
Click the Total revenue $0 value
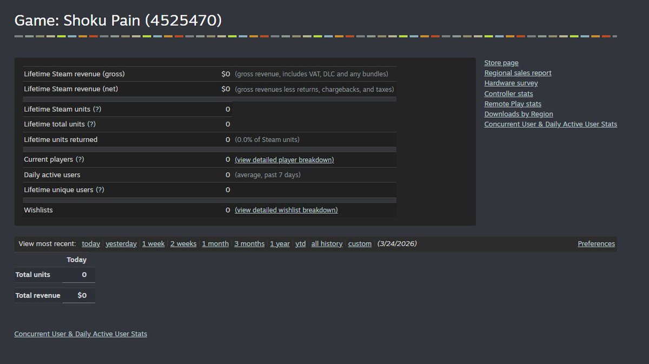click(x=82, y=295)
